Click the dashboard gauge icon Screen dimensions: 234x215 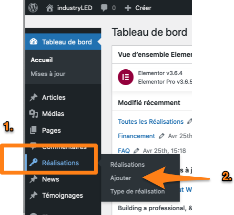33,42
